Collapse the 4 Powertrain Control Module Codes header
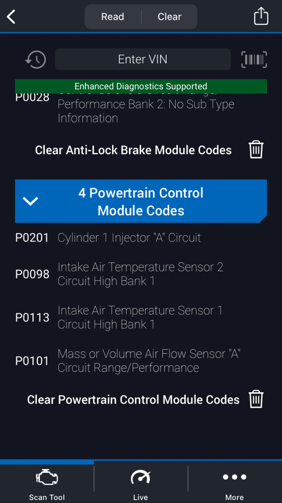This screenshot has height=503, width=282. click(x=141, y=201)
